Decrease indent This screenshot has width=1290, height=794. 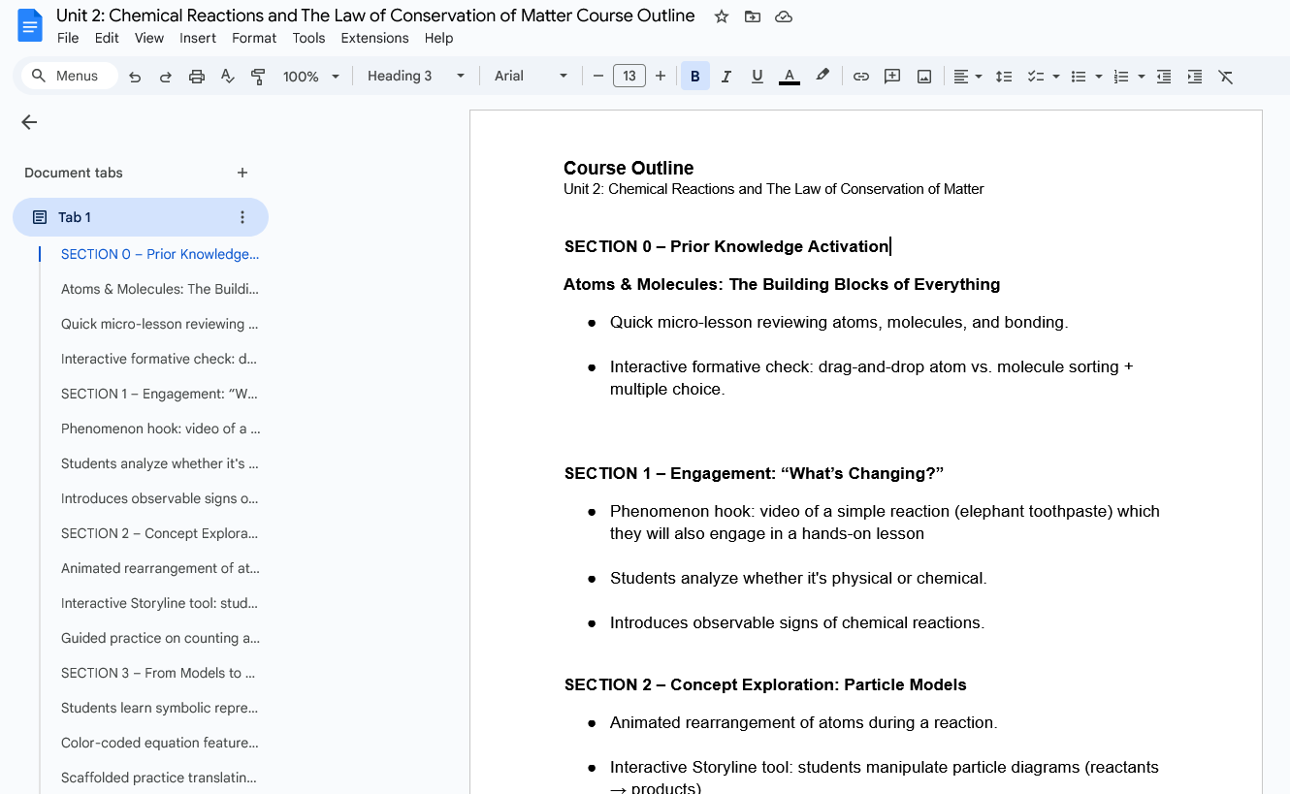pyautogui.click(x=1164, y=77)
